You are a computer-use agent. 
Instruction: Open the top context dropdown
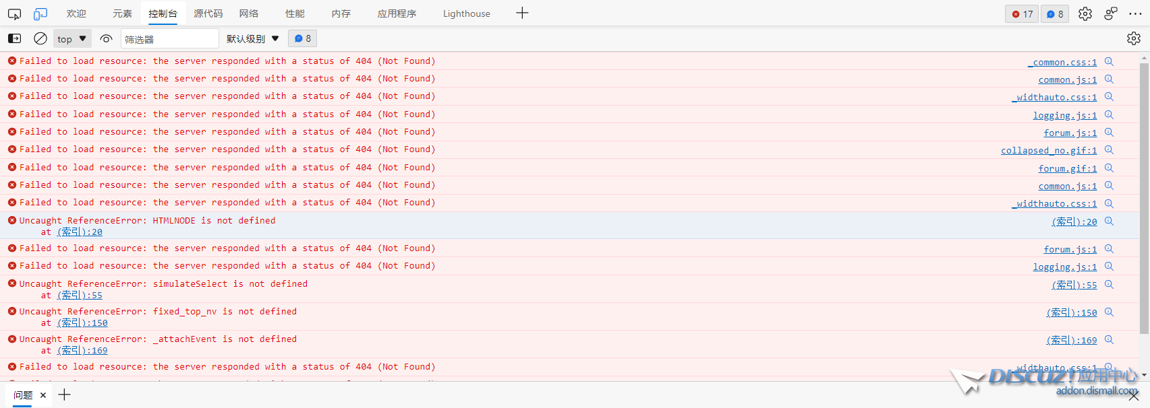click(72, 38)
